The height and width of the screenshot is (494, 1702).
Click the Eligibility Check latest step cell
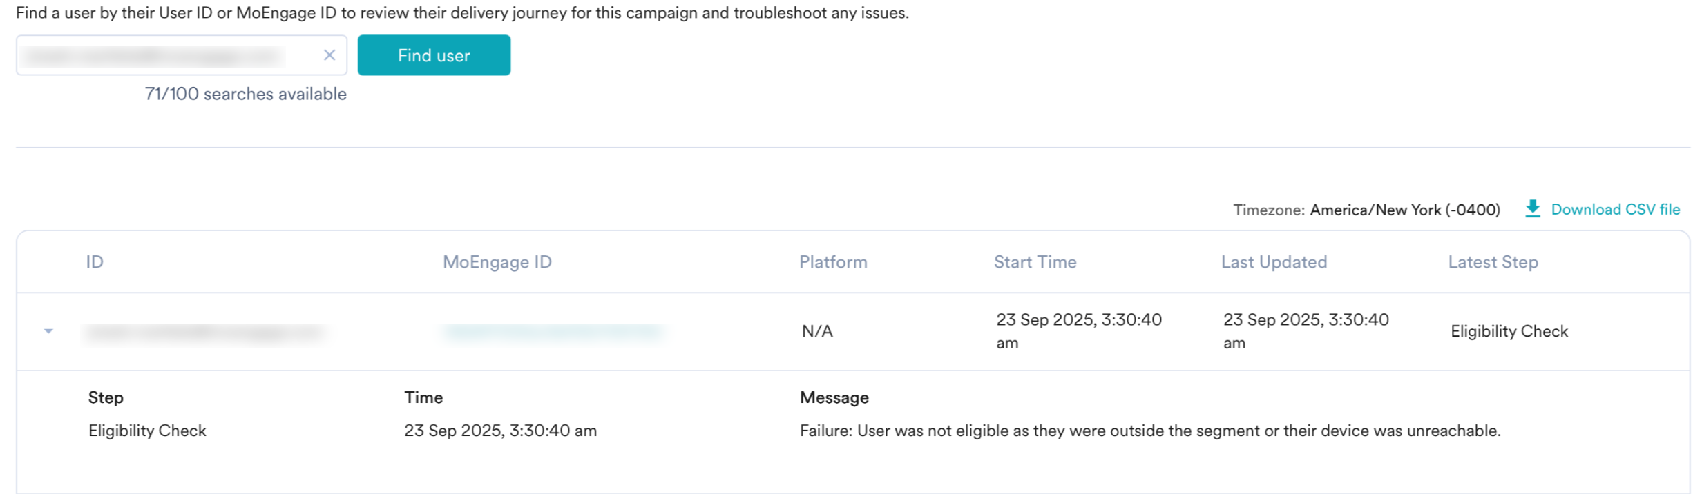[x=1509, y=331]
